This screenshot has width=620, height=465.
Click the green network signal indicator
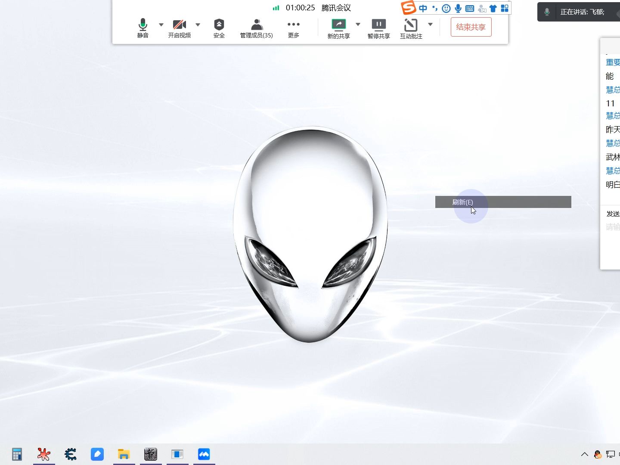[x=276, y=8]
